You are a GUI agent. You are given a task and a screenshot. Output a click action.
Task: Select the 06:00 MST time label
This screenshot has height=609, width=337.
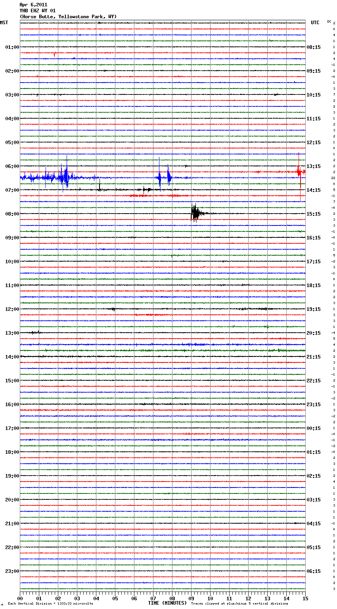coord(12,166)
